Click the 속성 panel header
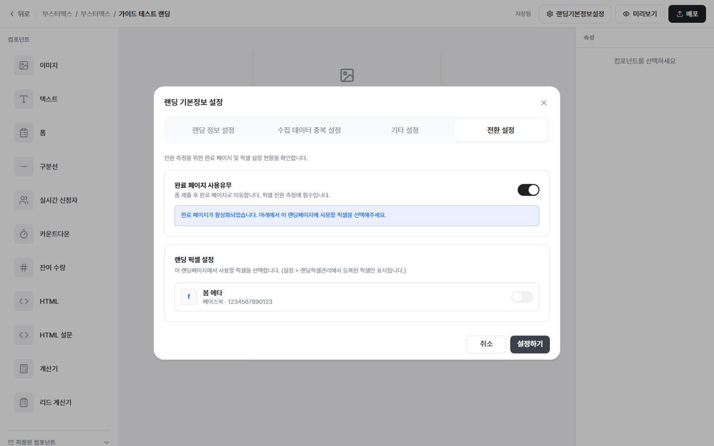714x446 pixels. tap(589, 38)
